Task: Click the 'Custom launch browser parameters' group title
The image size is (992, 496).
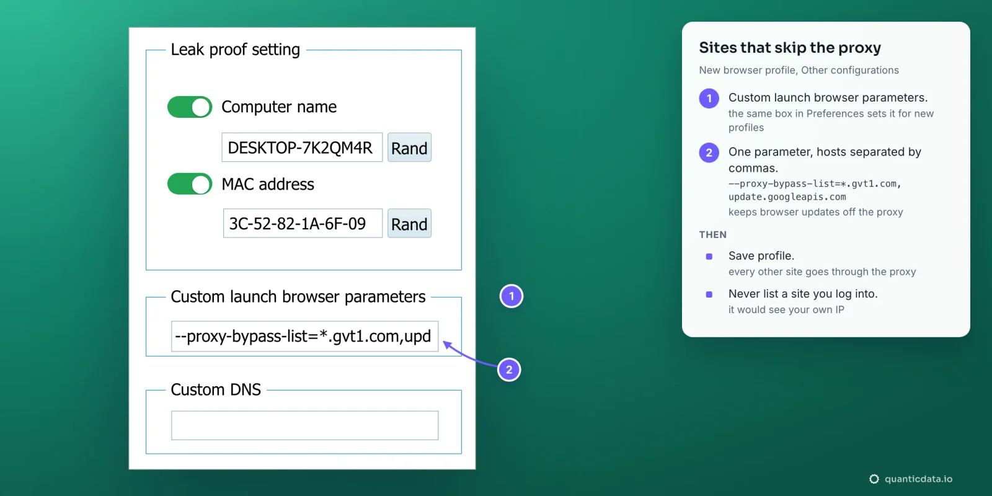Action: (298, 297)
